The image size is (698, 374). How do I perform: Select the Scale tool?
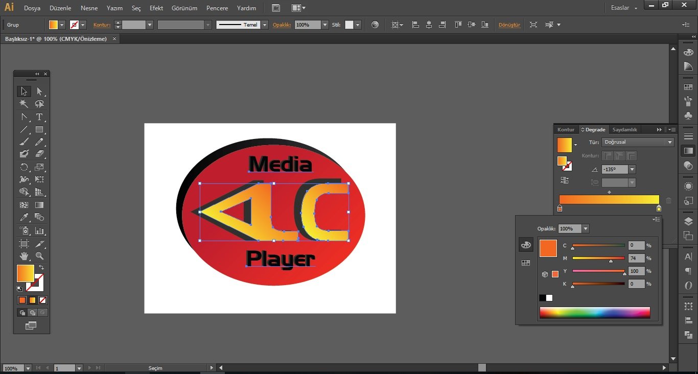coord(39,167)
